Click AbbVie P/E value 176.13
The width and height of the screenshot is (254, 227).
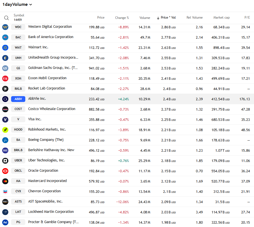[x=245, y=99]
